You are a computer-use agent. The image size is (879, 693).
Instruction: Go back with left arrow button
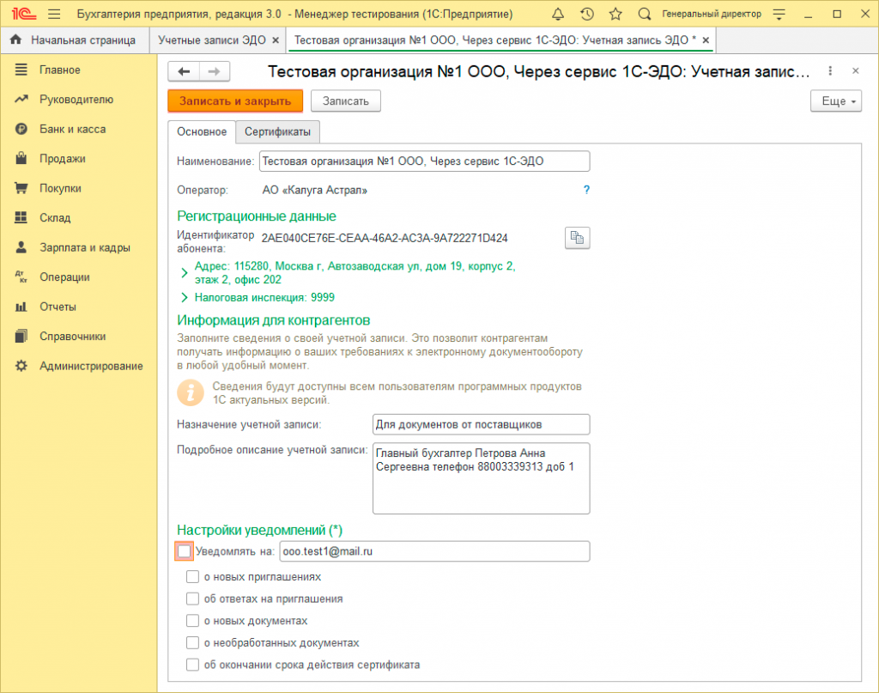coord(184,71)
